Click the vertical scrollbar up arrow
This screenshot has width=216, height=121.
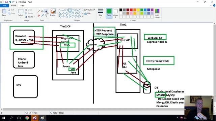coord(215,24)
